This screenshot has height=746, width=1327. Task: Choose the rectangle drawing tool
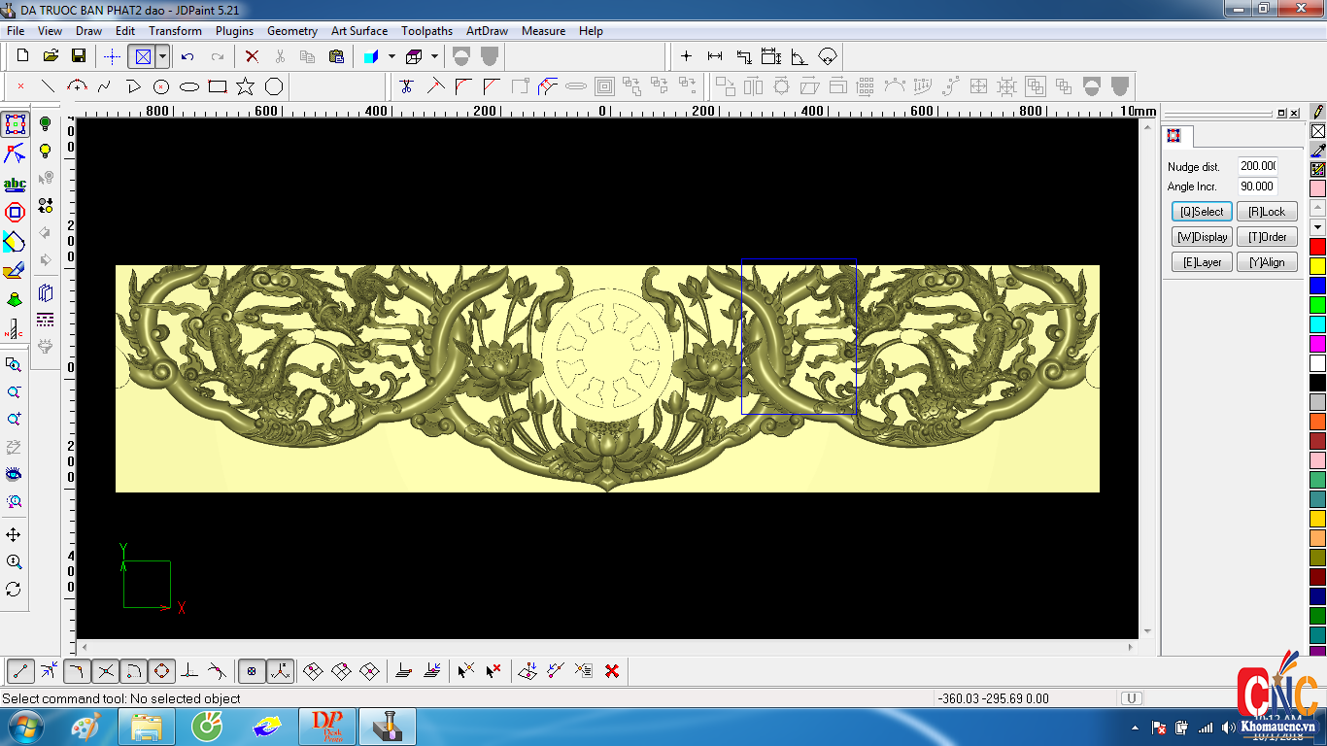[x=218, y=86]
